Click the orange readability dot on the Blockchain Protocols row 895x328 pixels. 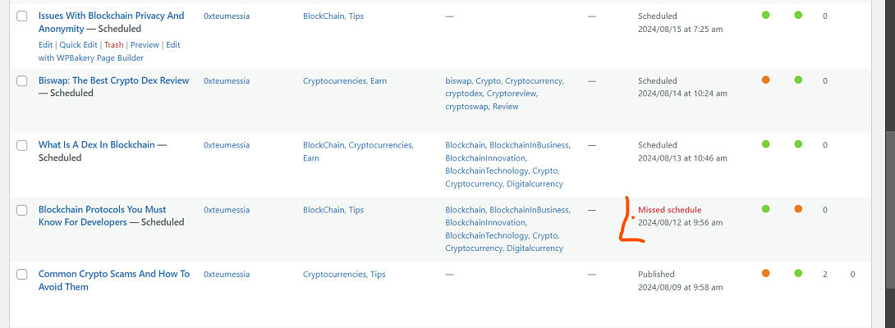[797, 209]
